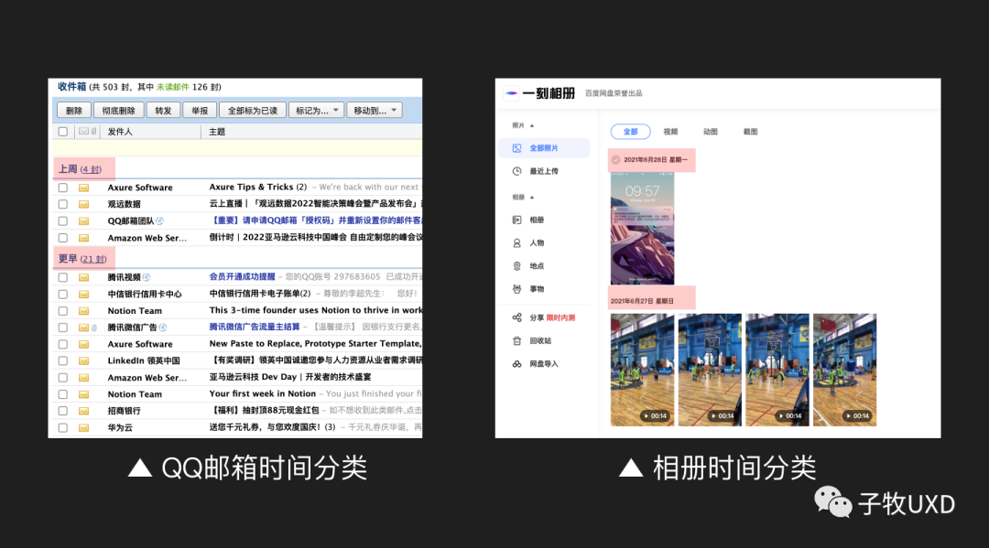Open 全部照片 icon in album sidebar
This screenshot has height=548, width=989.
coord(516,148)
